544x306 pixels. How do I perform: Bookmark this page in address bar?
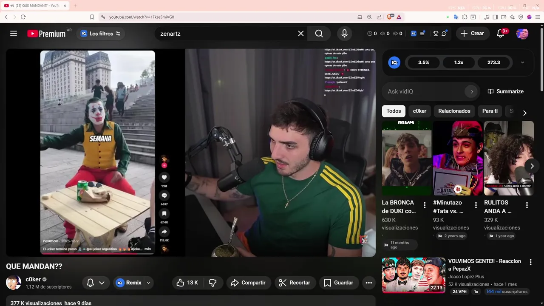click(92, 17)
